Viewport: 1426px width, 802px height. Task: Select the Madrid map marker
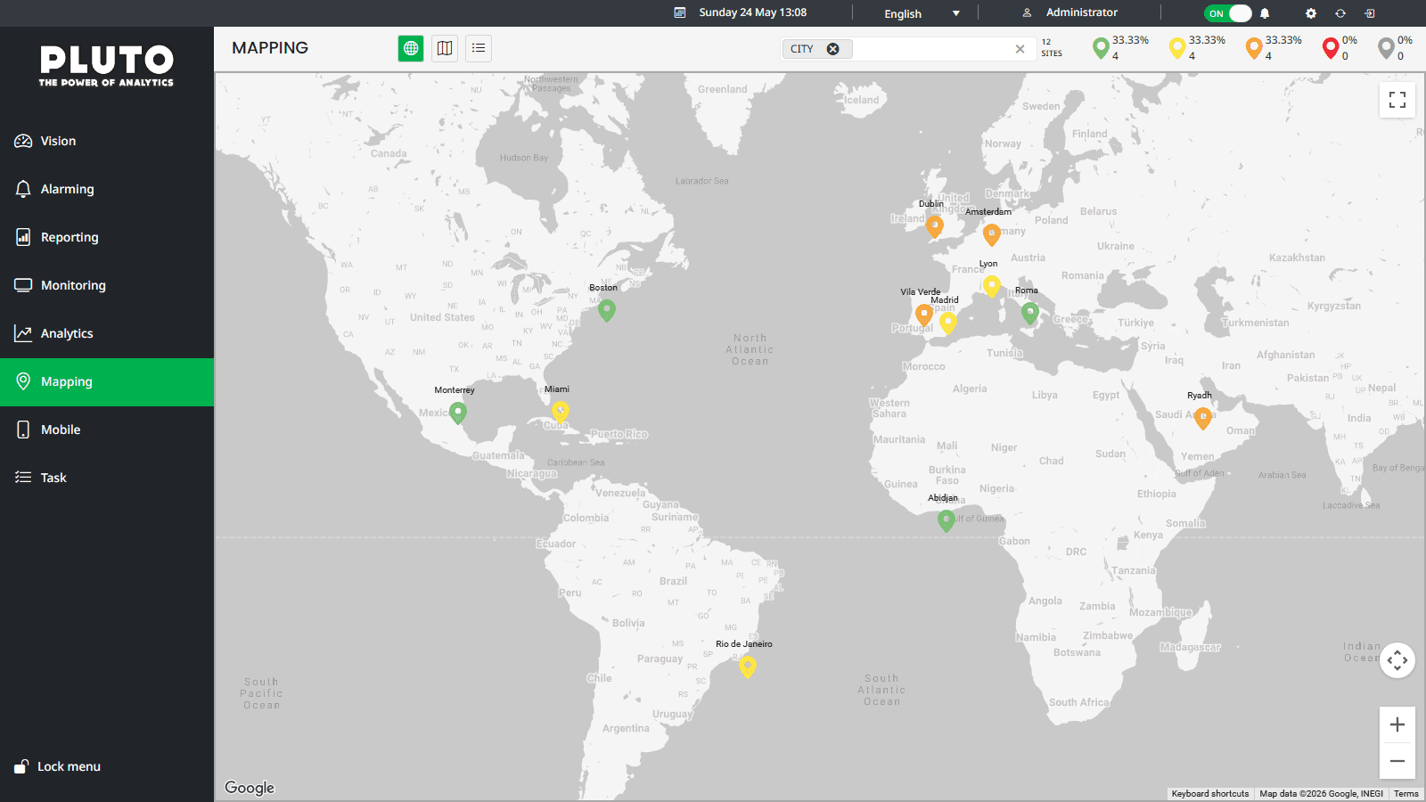click(948, 322)
